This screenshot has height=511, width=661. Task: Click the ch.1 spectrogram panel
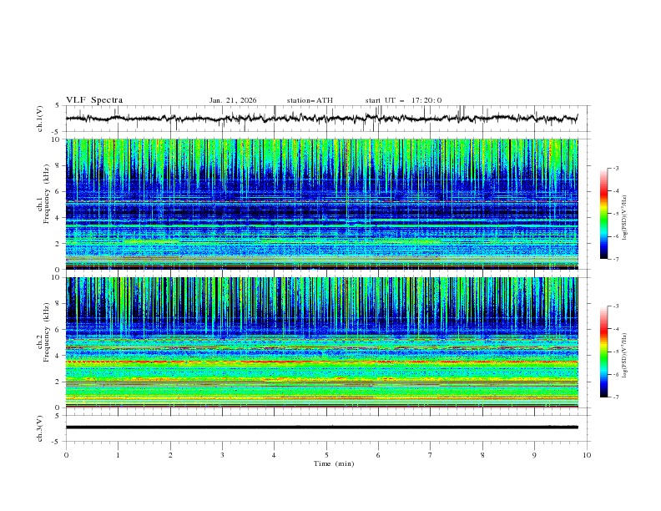click(x=322, y=204)
